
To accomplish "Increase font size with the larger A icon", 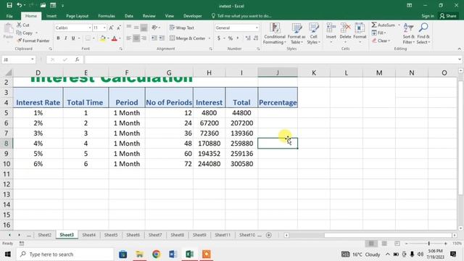I will coord(111,28).
